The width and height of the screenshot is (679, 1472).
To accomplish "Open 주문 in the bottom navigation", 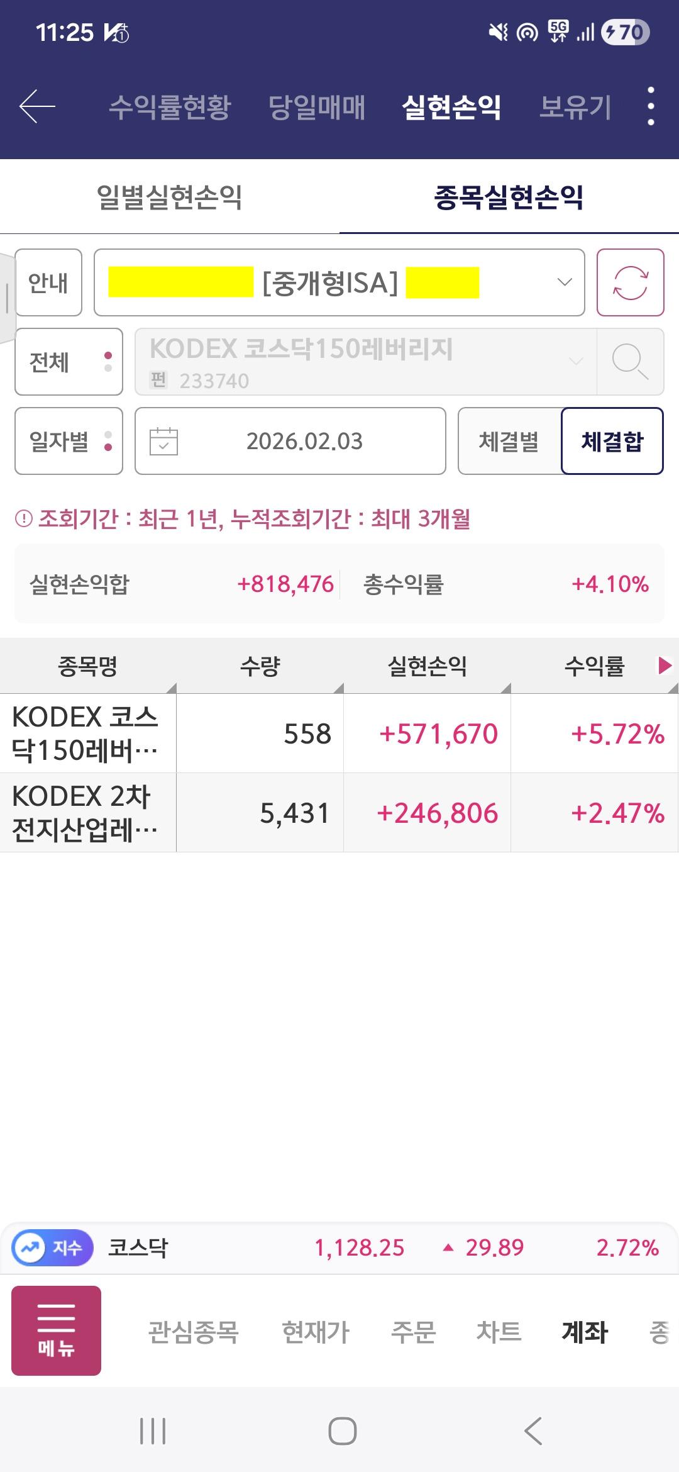I will click(x=413, y=1331).
